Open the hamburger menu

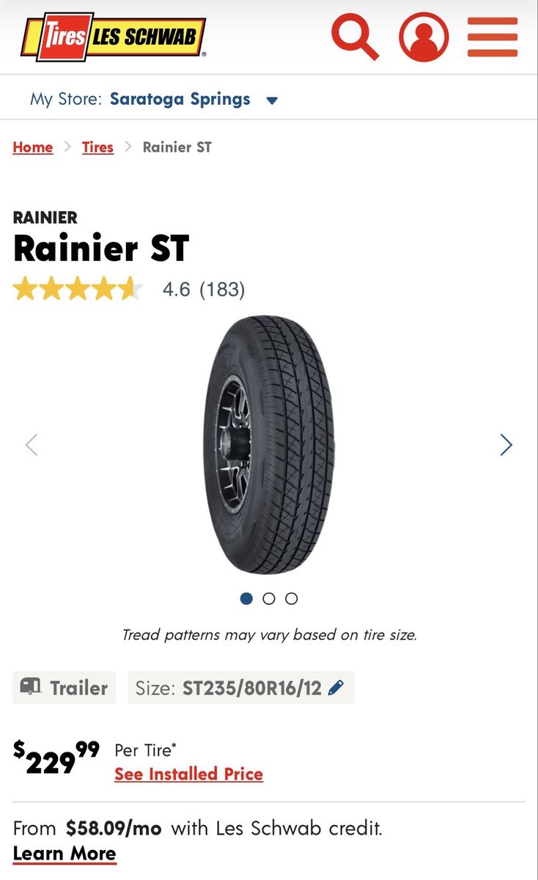[x=493, y=37]
